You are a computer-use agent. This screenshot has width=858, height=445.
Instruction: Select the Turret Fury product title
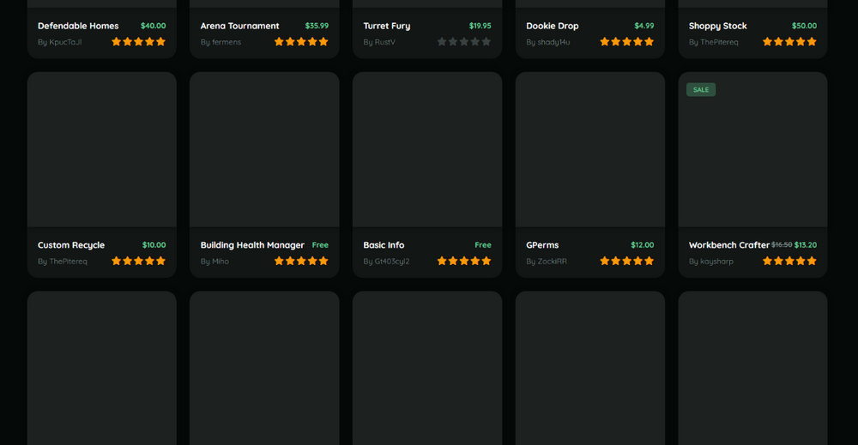[x=387, y=26]
